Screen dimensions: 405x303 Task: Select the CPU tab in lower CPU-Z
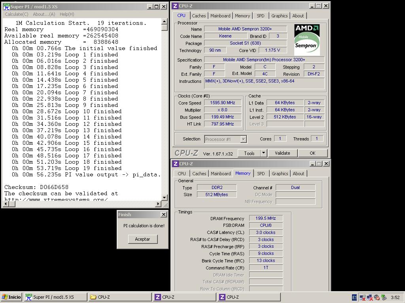pyautogui.click(x=182, y=174)
